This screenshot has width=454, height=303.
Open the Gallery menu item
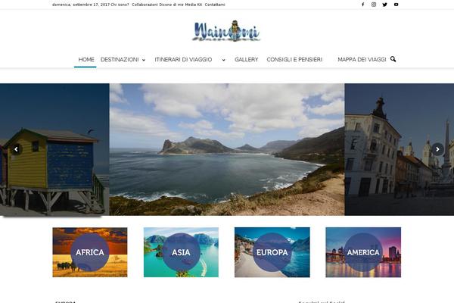[247, 59]
